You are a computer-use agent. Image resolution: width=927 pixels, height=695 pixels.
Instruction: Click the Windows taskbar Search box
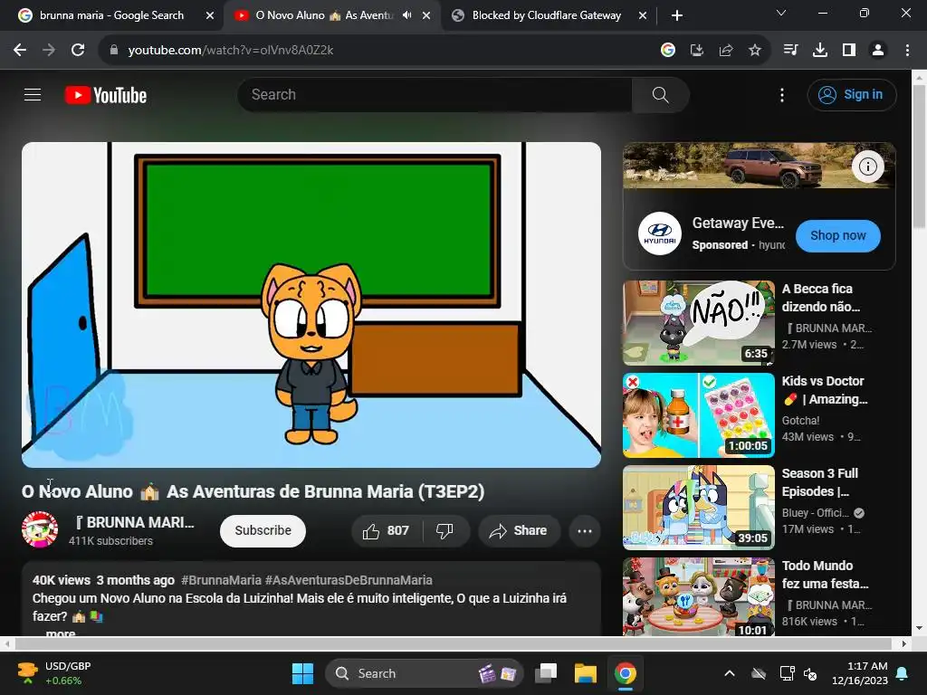[x=424, y=673]
